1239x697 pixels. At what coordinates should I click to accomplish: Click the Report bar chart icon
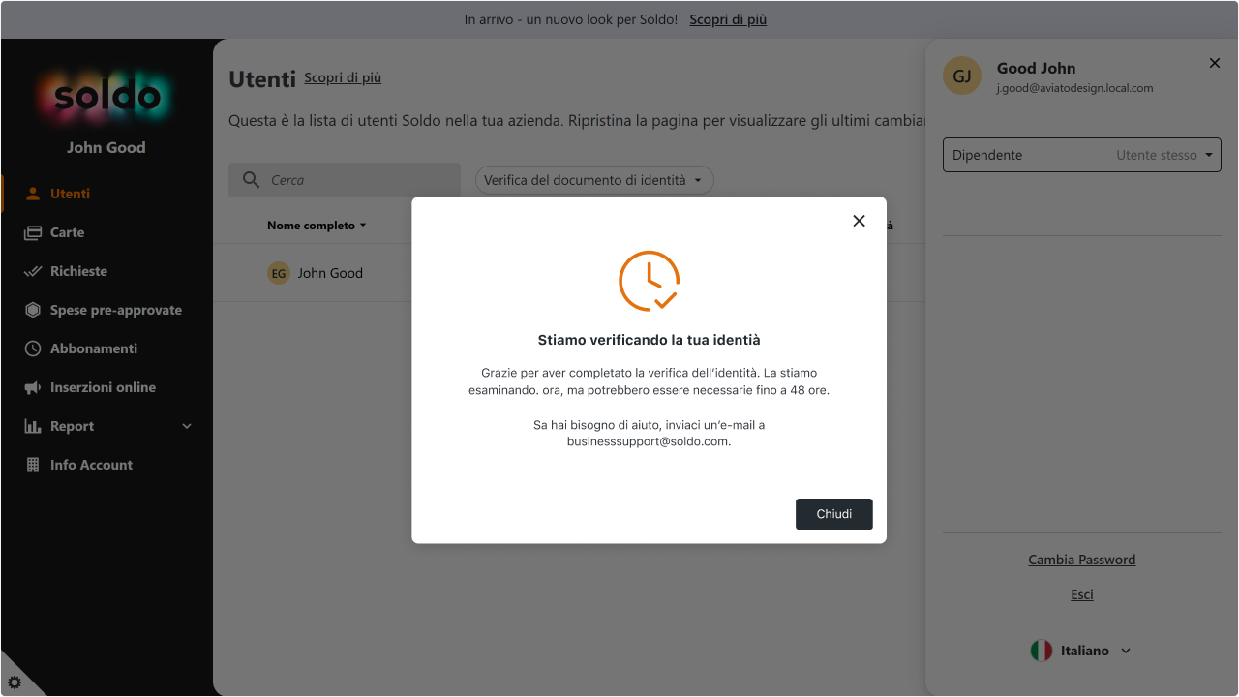[x=33, y=426]
